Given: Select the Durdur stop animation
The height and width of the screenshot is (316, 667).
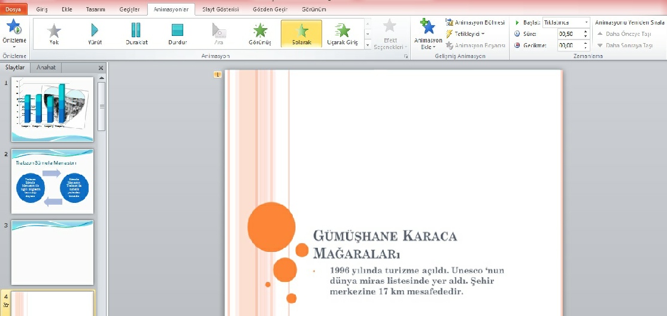Looking at the screenshot, I should (x=177, y=34).
